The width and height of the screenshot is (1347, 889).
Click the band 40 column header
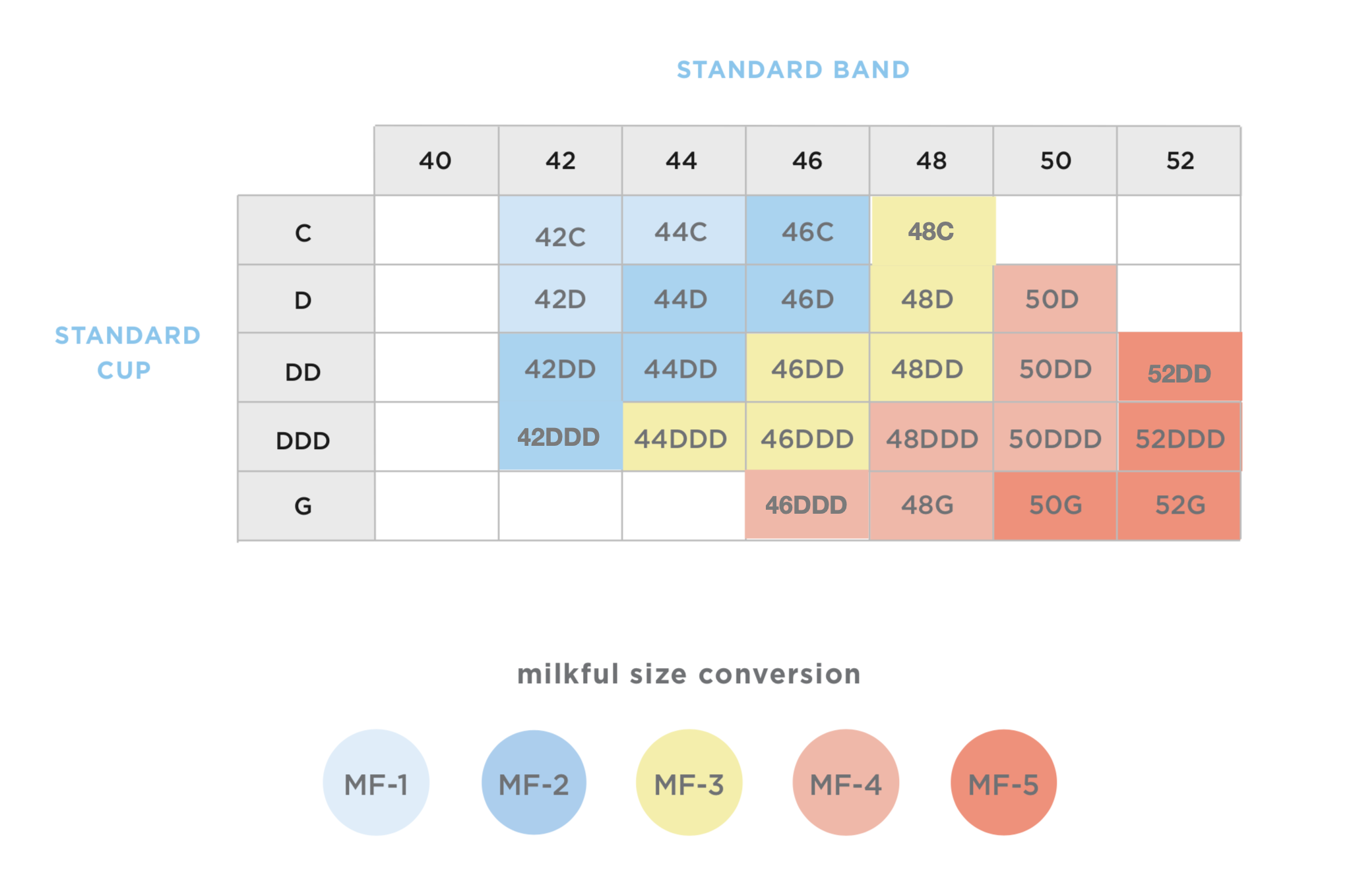(435, 160)
